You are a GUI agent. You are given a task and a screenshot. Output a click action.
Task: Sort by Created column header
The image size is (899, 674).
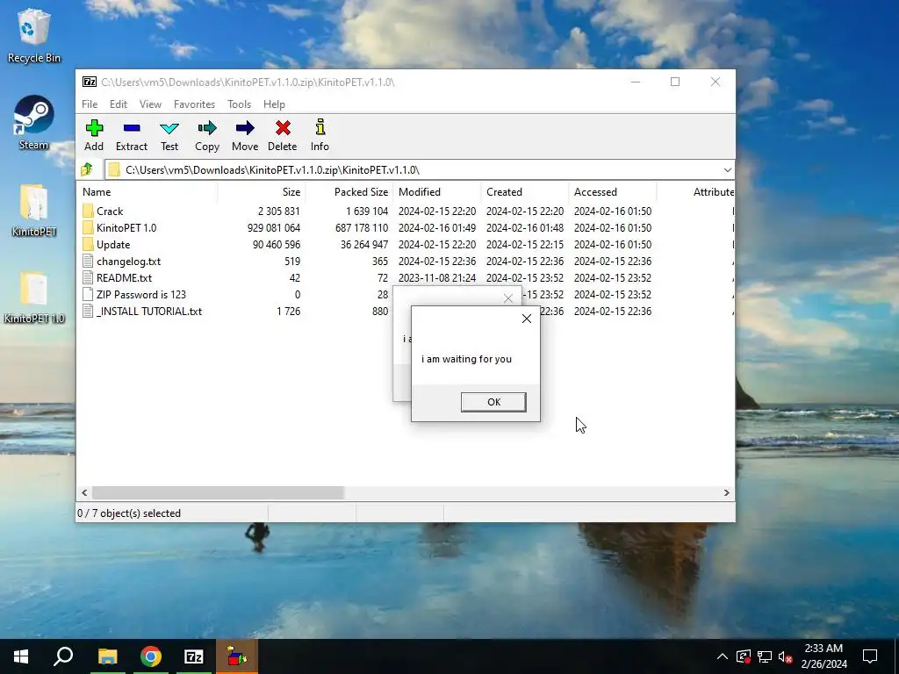525,192
